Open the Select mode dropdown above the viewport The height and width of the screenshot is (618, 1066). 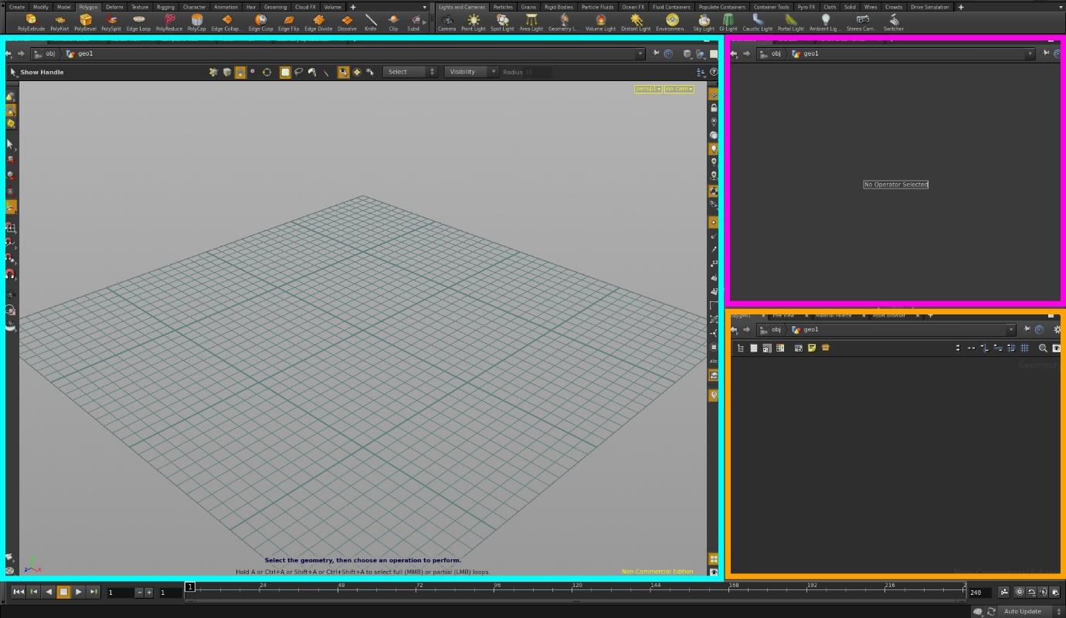409,71
